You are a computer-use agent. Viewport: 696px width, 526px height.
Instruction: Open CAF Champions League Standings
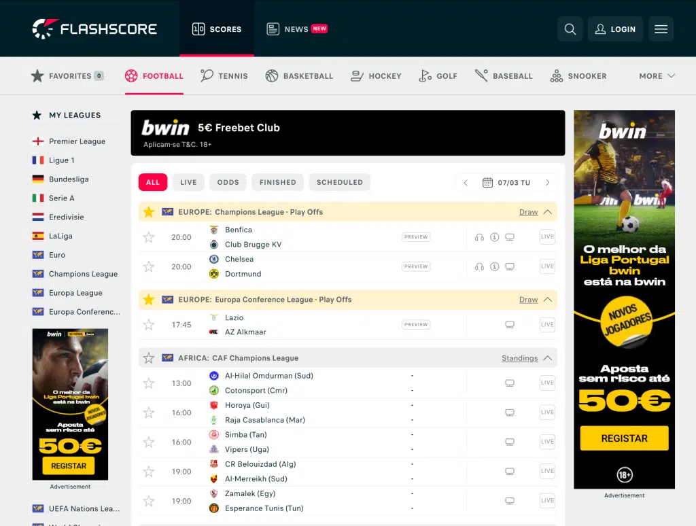pyautogui.click(x=519, y=358)
